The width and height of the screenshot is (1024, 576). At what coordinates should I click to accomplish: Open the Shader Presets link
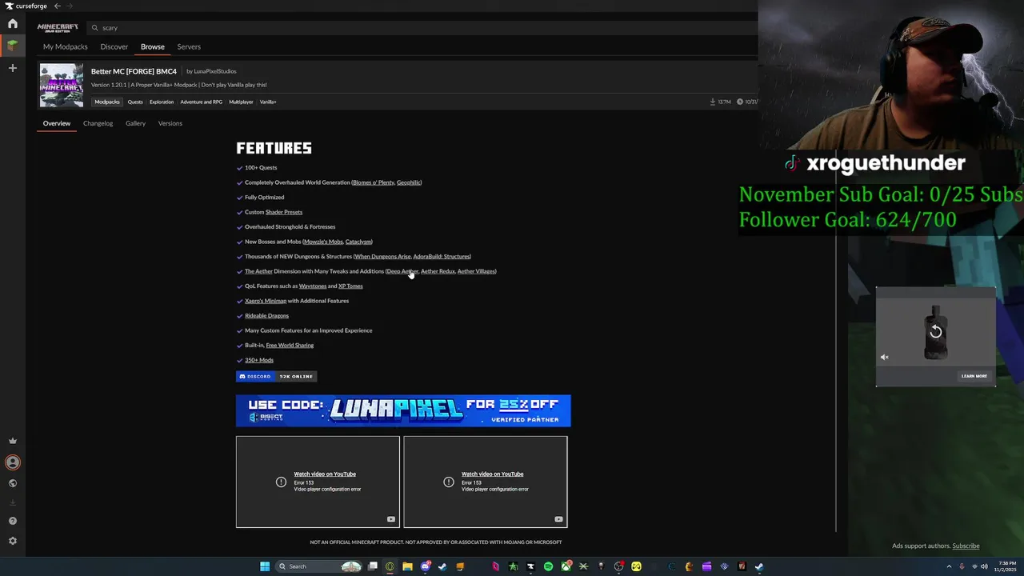click(284, 212)
